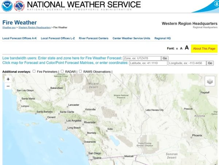
Task: Open Local Forecast Offices A-K menu
Action: (19, 38)
